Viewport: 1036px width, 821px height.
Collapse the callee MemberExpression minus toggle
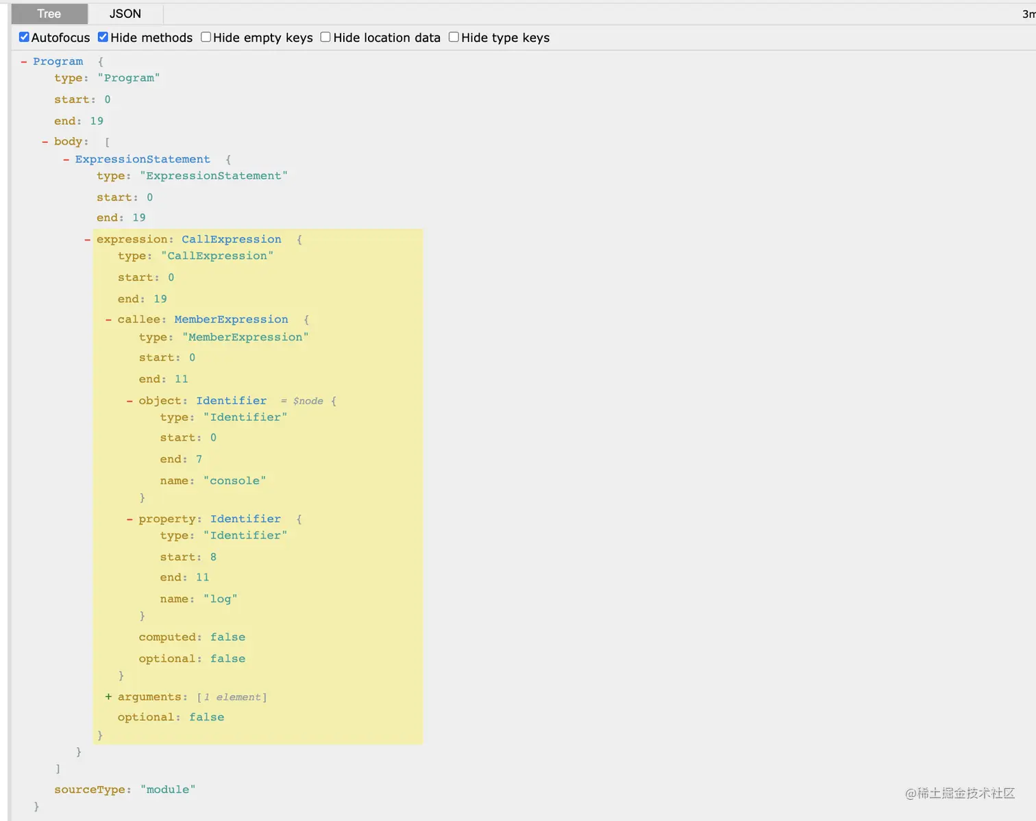point(109,320)
